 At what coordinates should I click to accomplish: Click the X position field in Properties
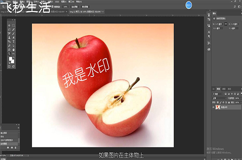coord(219,28)
